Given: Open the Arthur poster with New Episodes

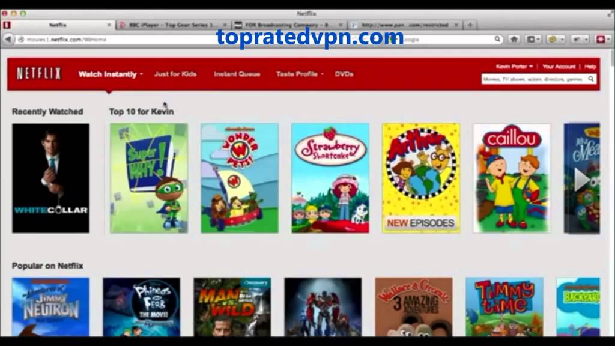Looking at the screenshot, I should point(421,178).
